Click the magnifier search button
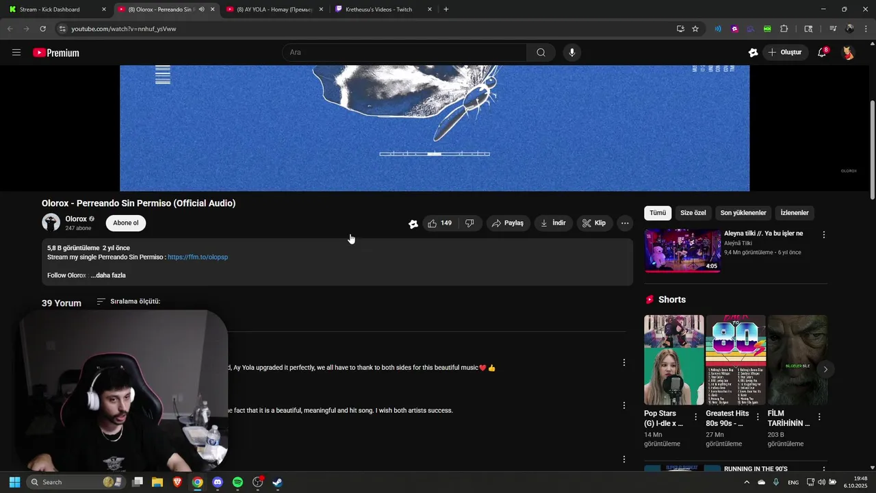This screenshot has height=493, width=876. [541, 53]
